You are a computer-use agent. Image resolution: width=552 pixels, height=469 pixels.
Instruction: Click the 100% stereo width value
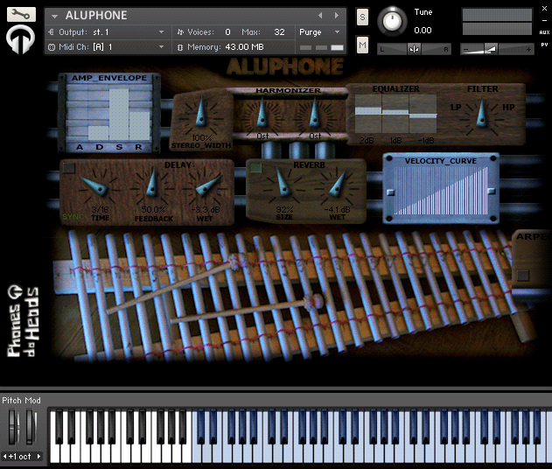pyautogui.click(x=202, y=137)
